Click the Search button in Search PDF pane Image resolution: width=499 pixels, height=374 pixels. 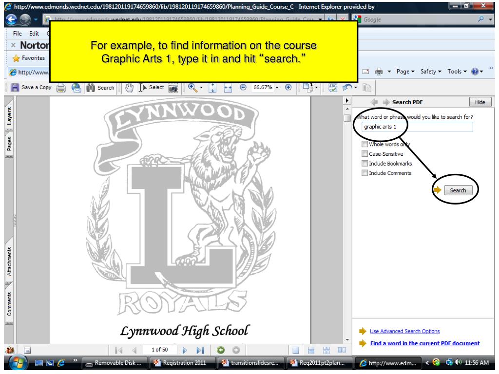coord(458,190)
